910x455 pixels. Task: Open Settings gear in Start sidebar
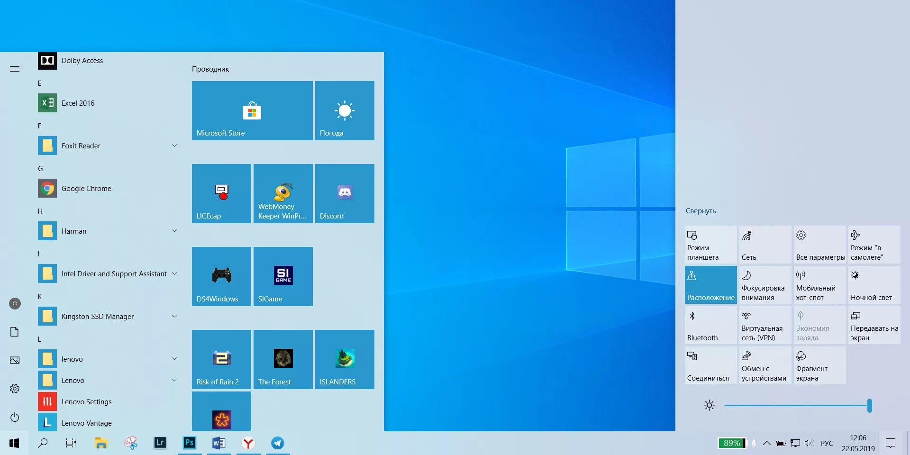click(x=15, y=389)
